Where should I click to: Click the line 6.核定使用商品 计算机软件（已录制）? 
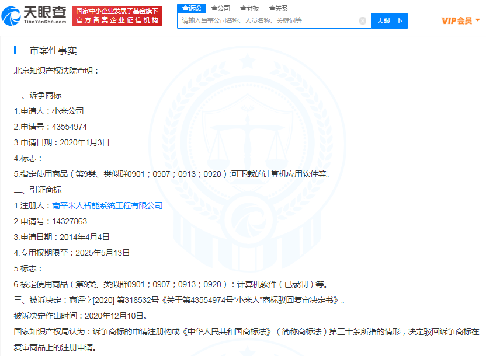(x=171, y=284)
